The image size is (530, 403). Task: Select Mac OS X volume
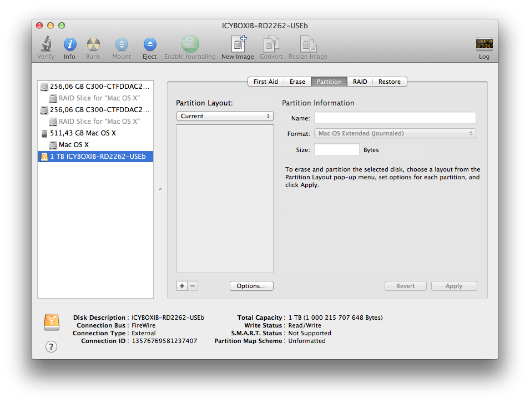pyautogui.click(x=95, y=145)
